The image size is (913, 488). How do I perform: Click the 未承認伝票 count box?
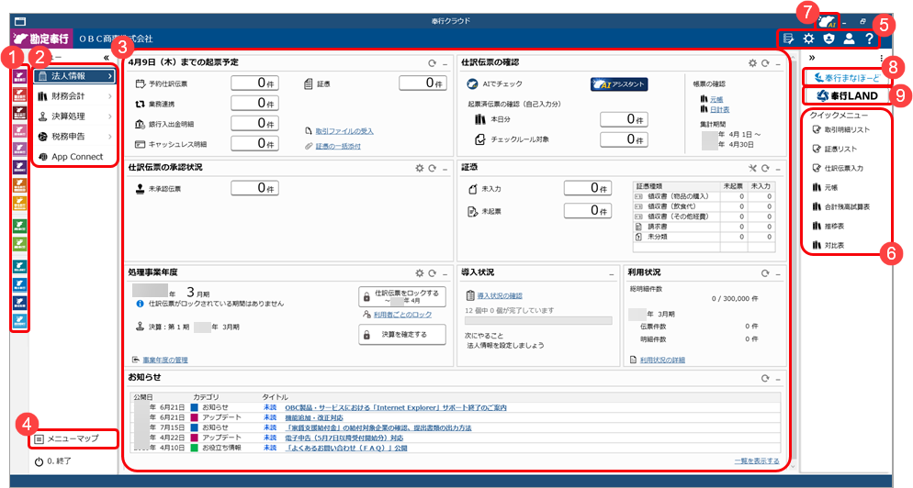point(254,188)
